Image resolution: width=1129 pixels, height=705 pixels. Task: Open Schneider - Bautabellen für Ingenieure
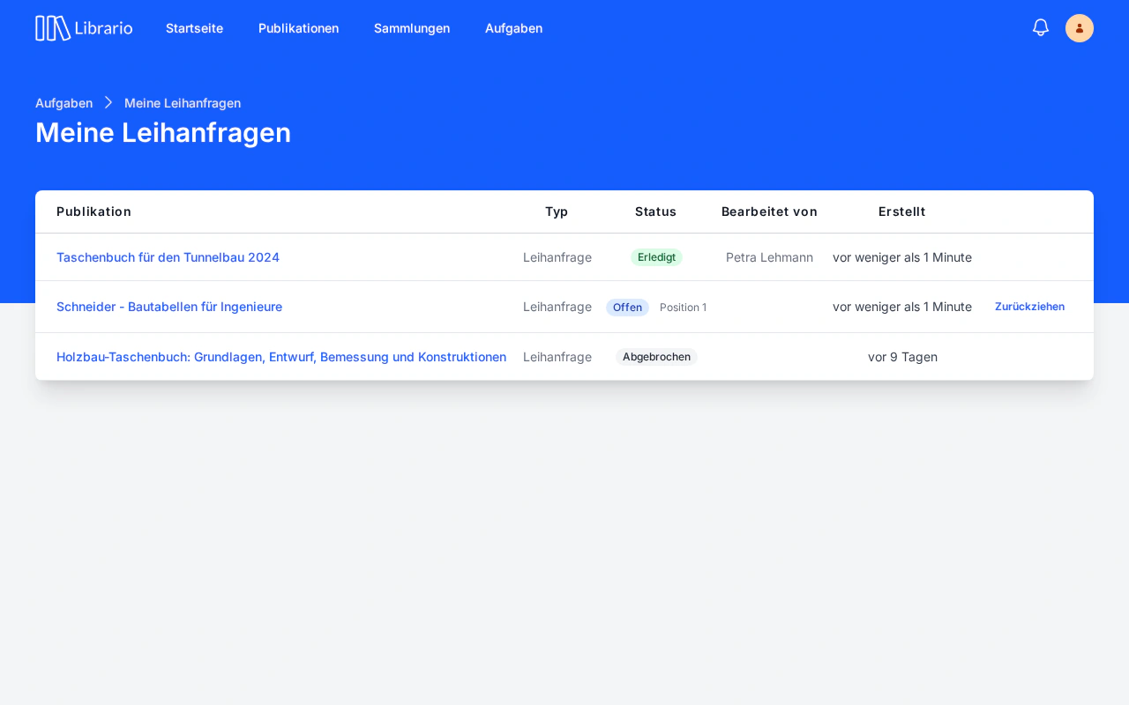tap(169, 307)
